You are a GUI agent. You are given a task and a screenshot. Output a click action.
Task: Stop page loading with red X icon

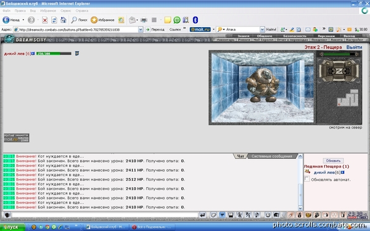[45, 20]
